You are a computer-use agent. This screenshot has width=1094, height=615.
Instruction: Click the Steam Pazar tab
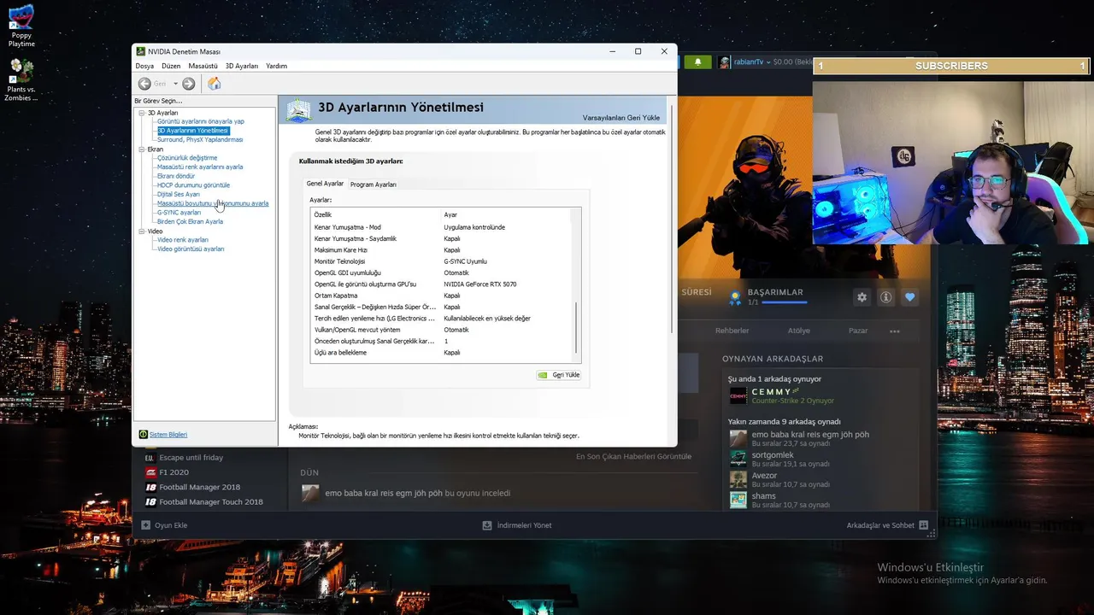coord(858,331)
